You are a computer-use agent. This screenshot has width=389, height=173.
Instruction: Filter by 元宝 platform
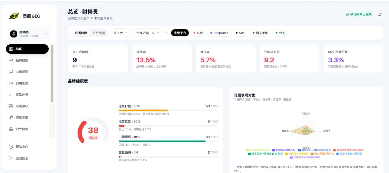(x=281, y=33)
